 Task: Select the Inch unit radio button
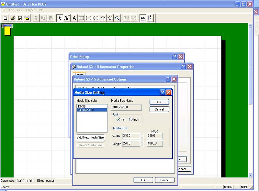pyautogui.click(x=131, y=119)
